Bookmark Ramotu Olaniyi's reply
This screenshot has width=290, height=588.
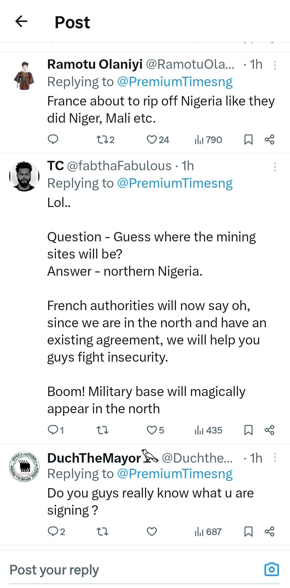point(248,140)
